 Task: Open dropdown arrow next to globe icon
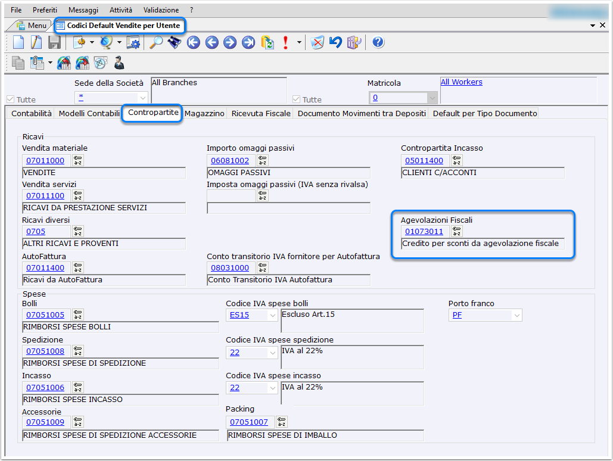tap(119, 42)
